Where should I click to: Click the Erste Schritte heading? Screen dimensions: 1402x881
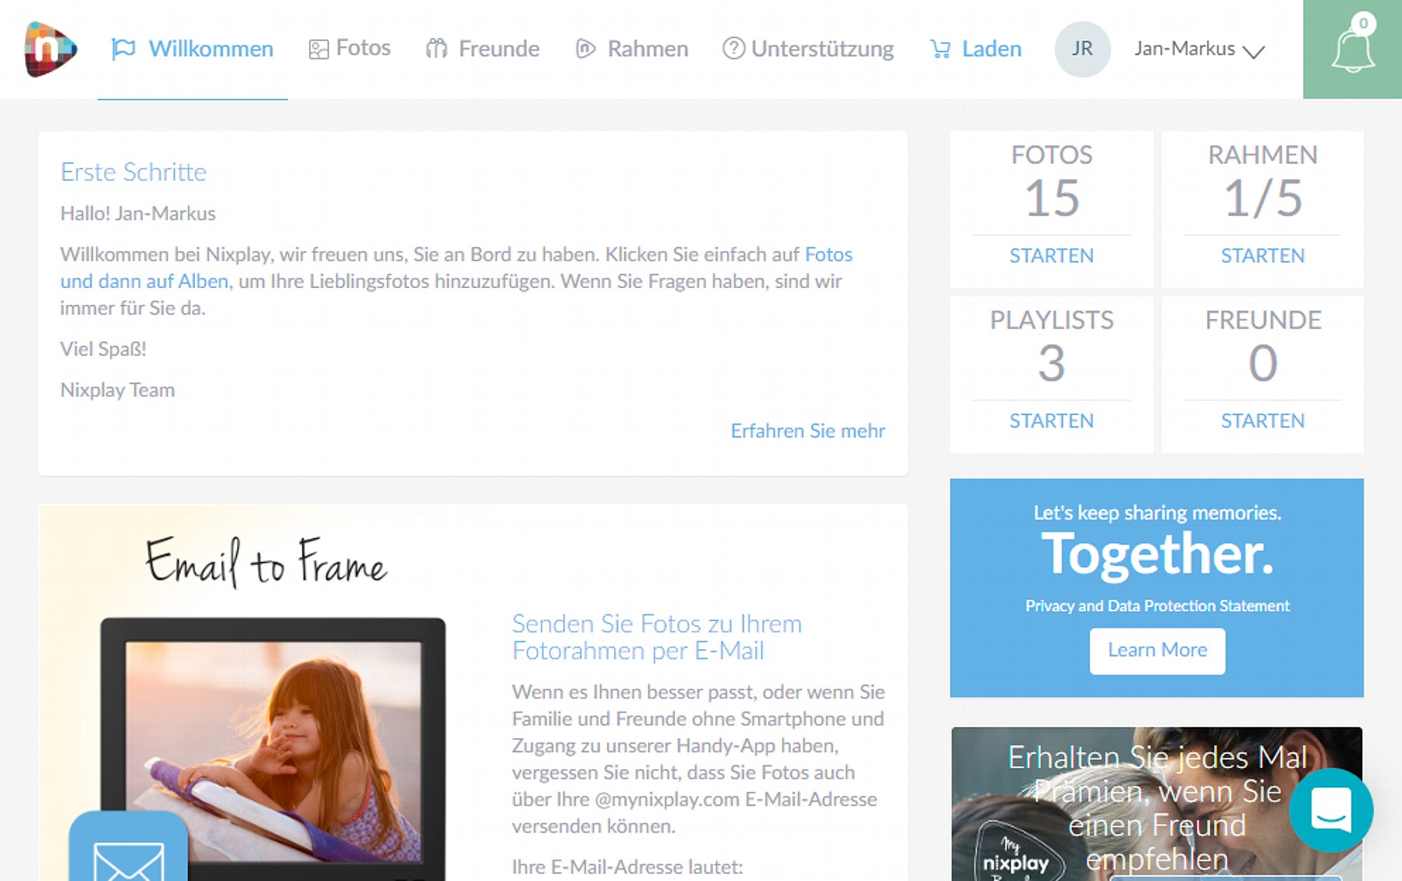[133, 172]
